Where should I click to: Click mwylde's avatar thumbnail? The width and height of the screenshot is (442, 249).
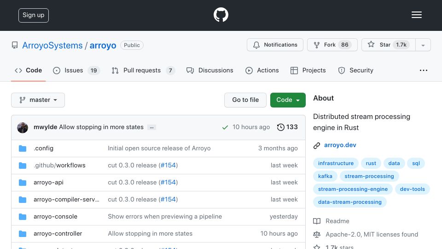(23, 128)
